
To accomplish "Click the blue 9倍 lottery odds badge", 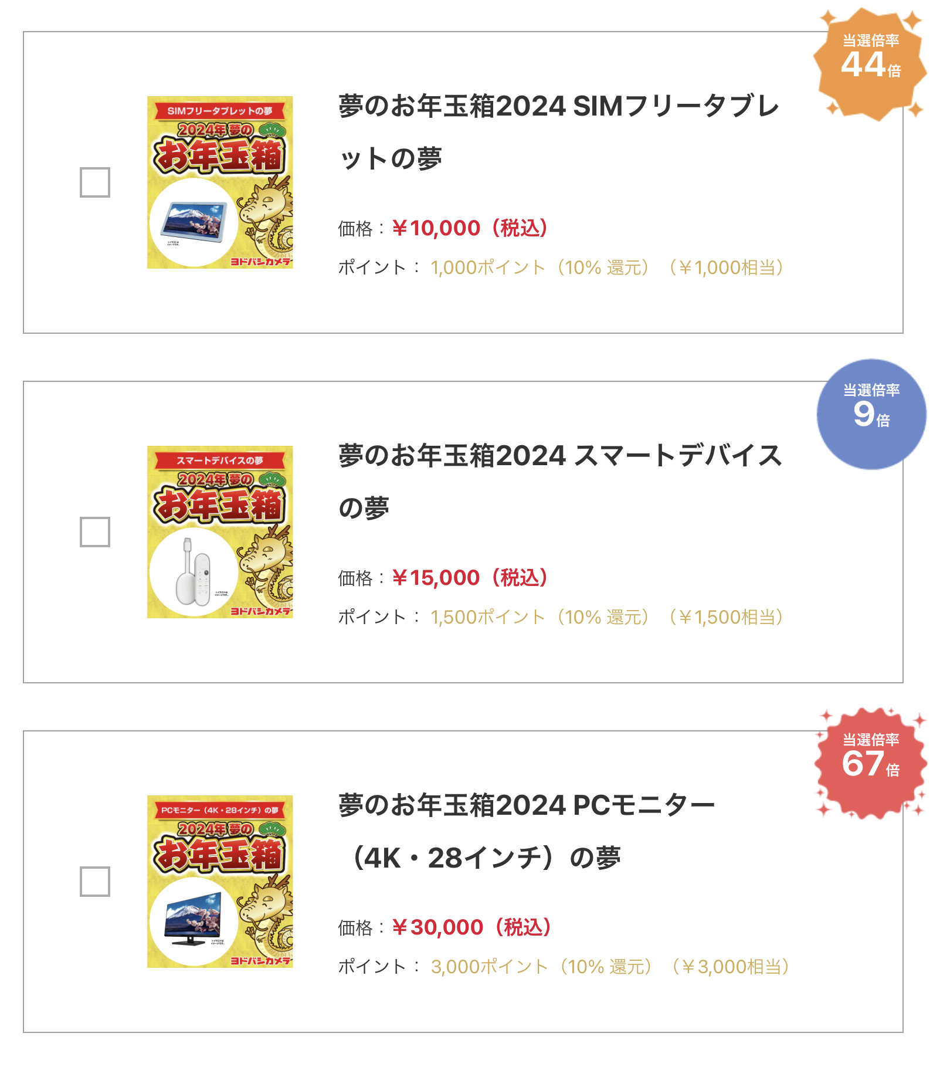I will pyautogui.click(x=871, y=414).
